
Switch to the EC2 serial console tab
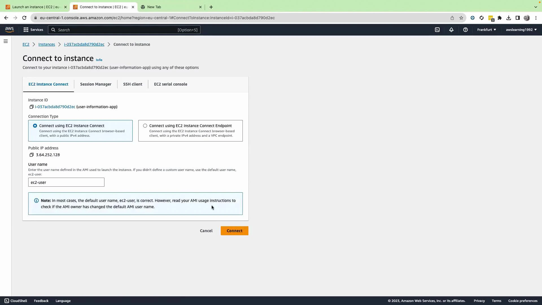click(x=171, y=84)
